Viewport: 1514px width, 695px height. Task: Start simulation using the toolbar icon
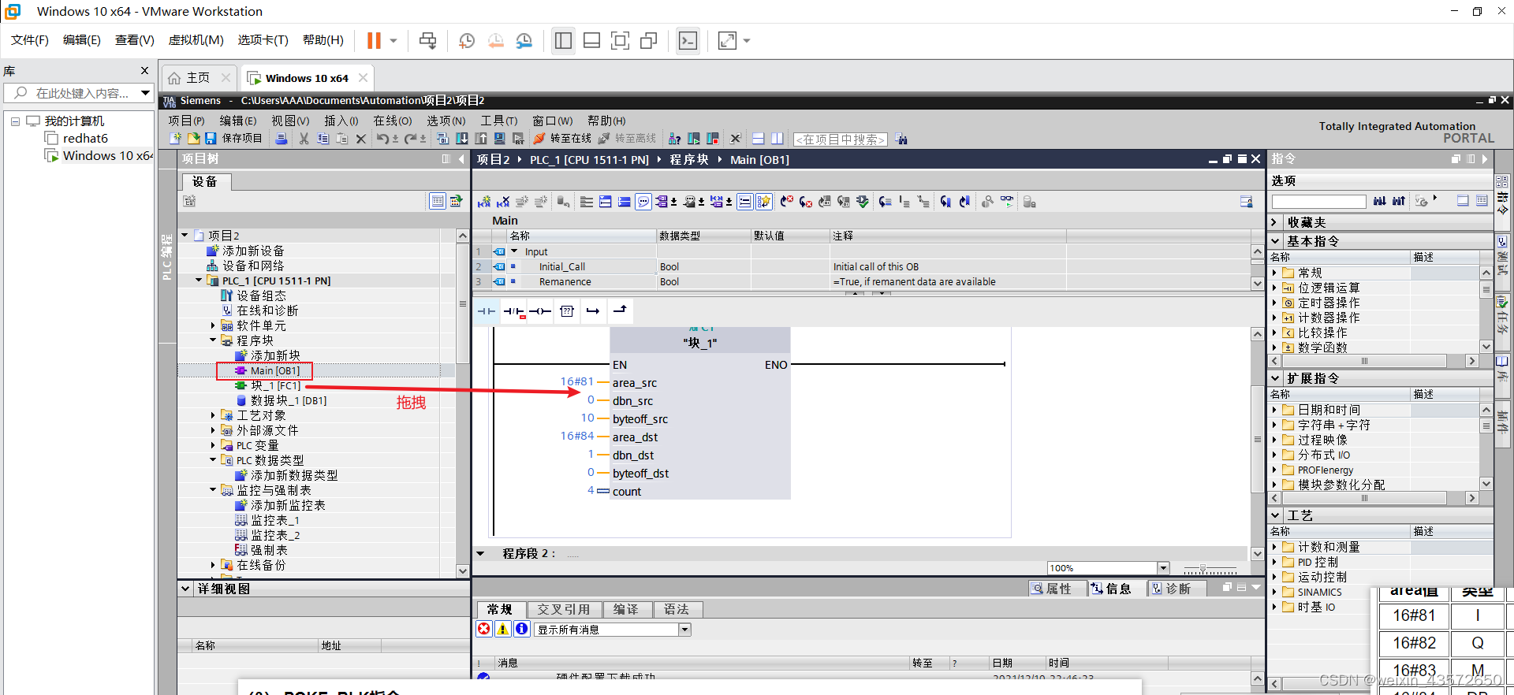coord(500,139)
